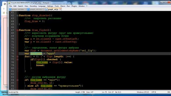Open the Edit menu
Screen dimensions: 171x96
click(15, 6)
